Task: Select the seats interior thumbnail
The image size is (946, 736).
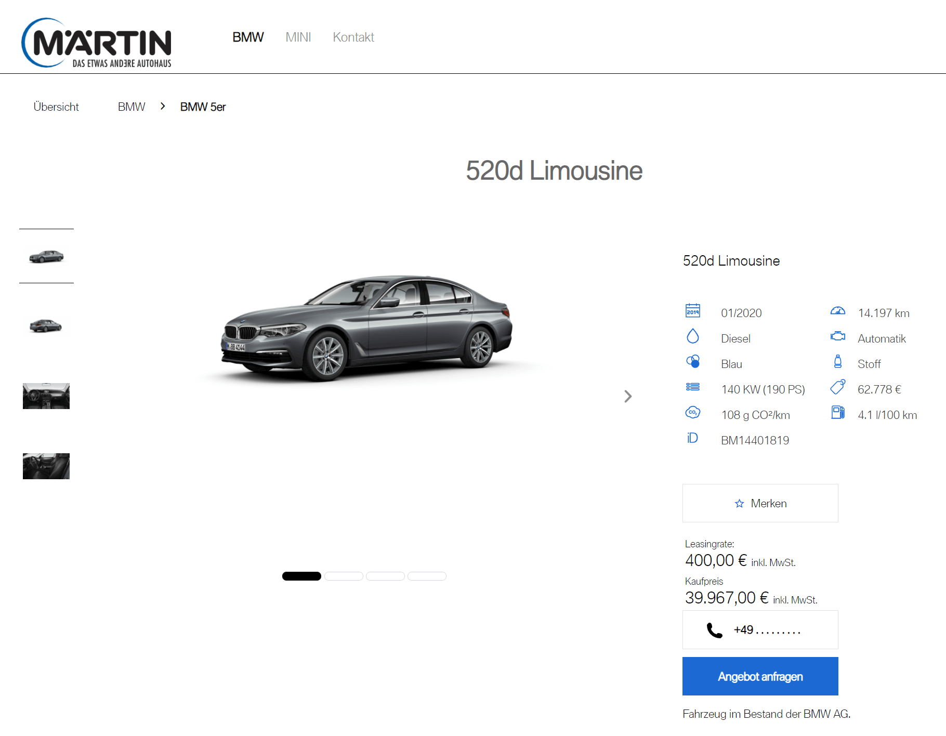Action: 46,466
